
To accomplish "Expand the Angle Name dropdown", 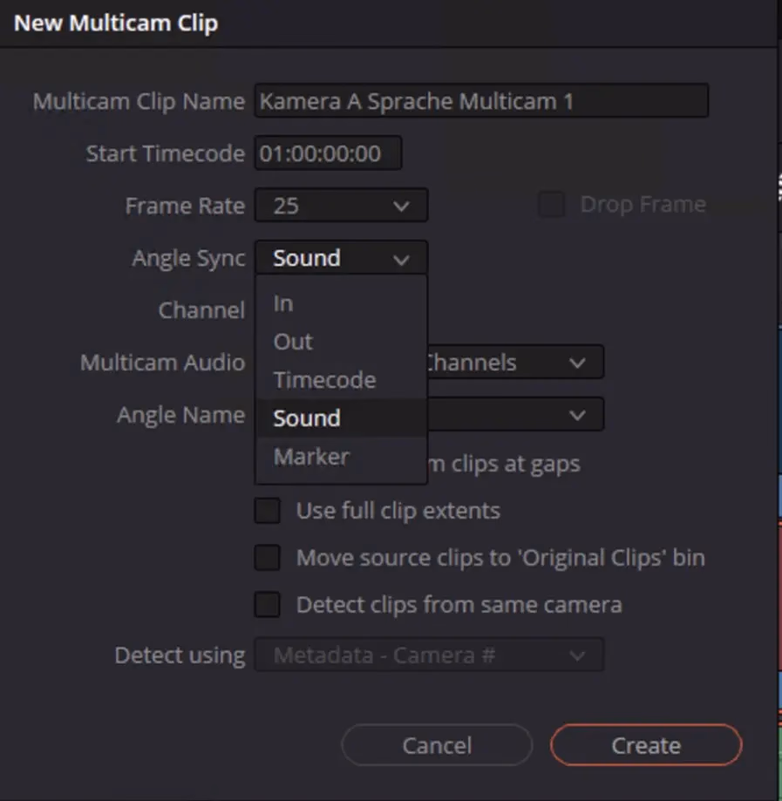I will (x=515, y=415).
